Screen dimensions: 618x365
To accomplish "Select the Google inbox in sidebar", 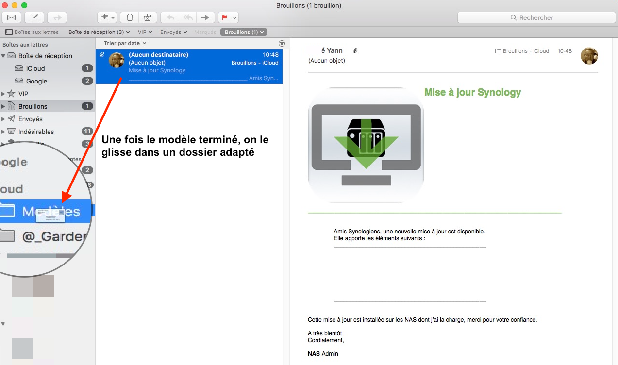I will (x=36, y=81).
